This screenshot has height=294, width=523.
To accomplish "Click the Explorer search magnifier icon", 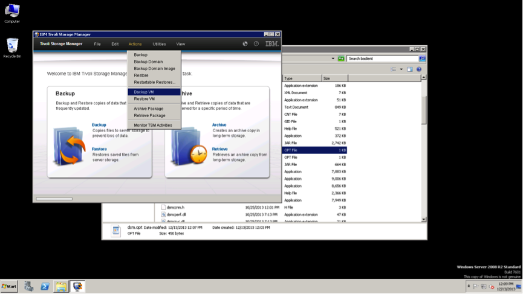I will pyautogui.click(x=422, y=59).
